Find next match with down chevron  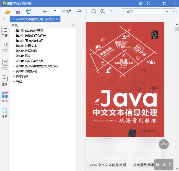point(173,11)
